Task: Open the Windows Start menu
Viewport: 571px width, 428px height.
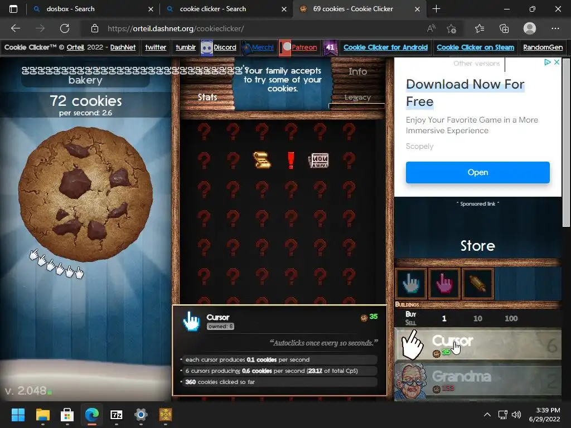Action: [x=18, y=415]
